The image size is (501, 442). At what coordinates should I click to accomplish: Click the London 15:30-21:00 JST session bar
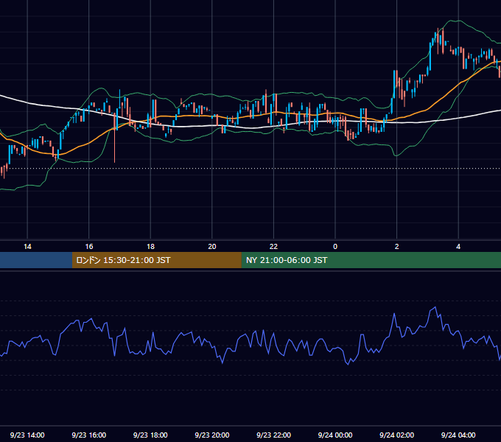coord(156,260)
